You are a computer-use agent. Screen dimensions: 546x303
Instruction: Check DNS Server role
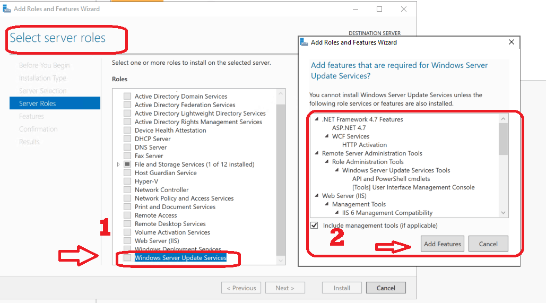pos(127,148)
